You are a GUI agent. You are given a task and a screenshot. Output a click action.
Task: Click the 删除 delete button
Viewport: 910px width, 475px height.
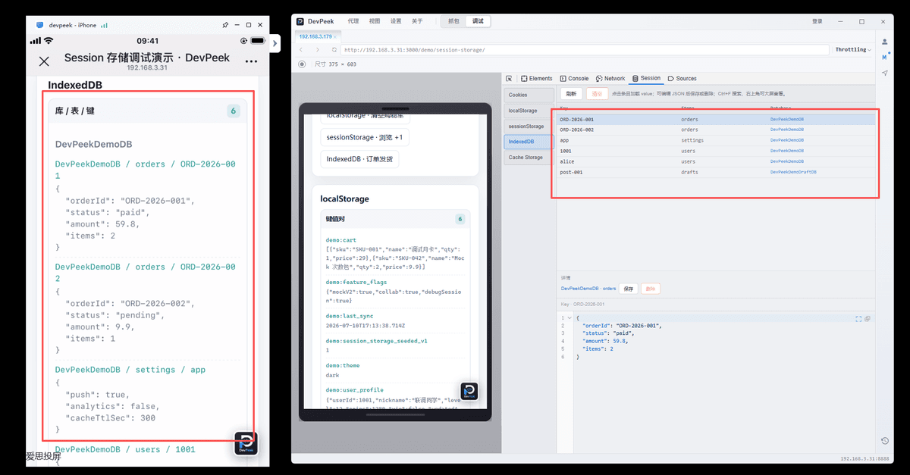[x=650, y=289]
